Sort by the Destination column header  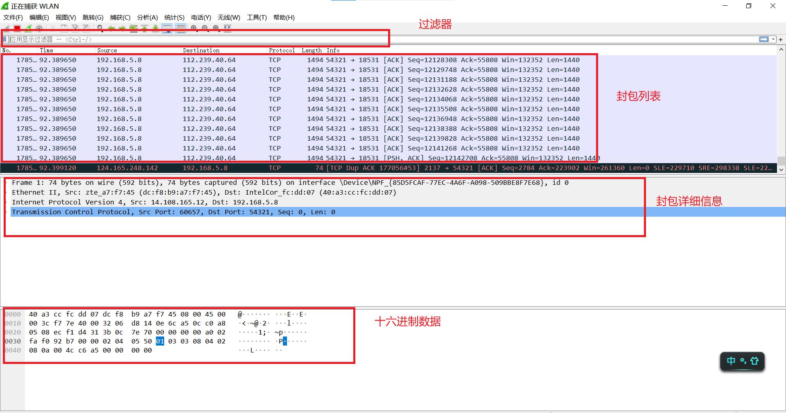click(x=225, y=50)
